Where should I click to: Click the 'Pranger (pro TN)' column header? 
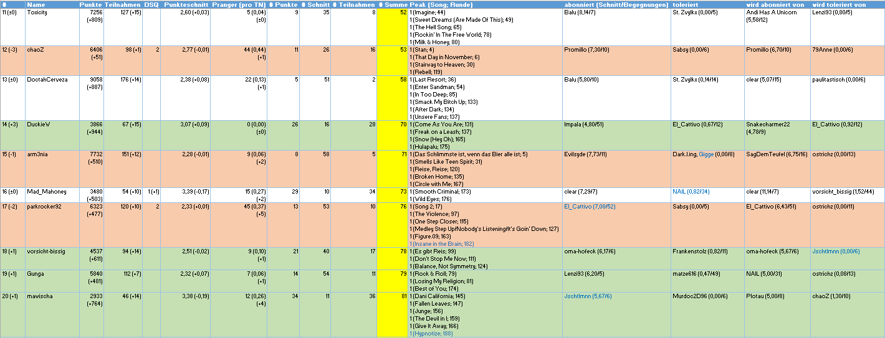239,4
